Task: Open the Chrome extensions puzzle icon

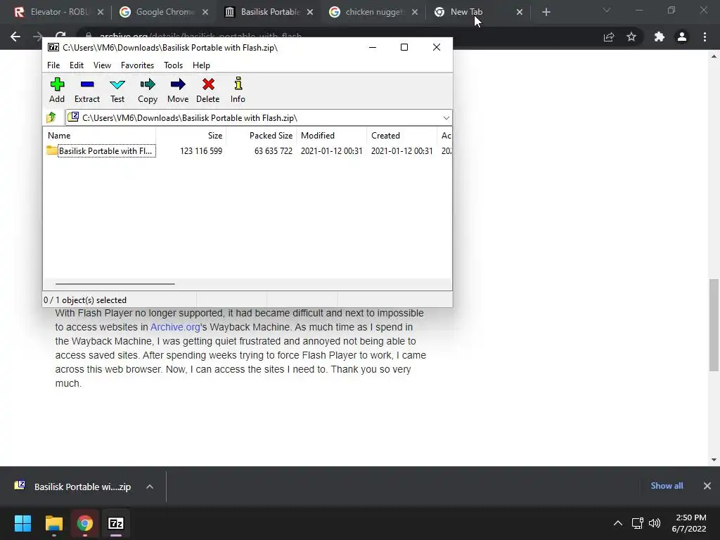Action: pos(660,37)
